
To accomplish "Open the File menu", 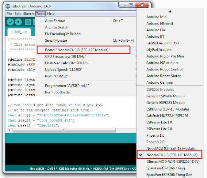I will tap(9, 14).
